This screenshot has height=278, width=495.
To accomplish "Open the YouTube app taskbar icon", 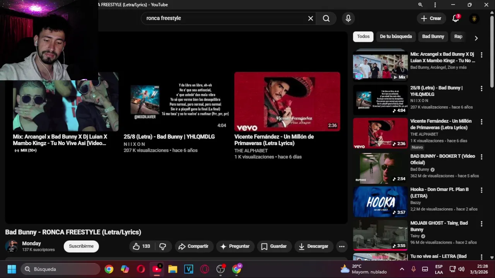I will [x=157, y=269].
